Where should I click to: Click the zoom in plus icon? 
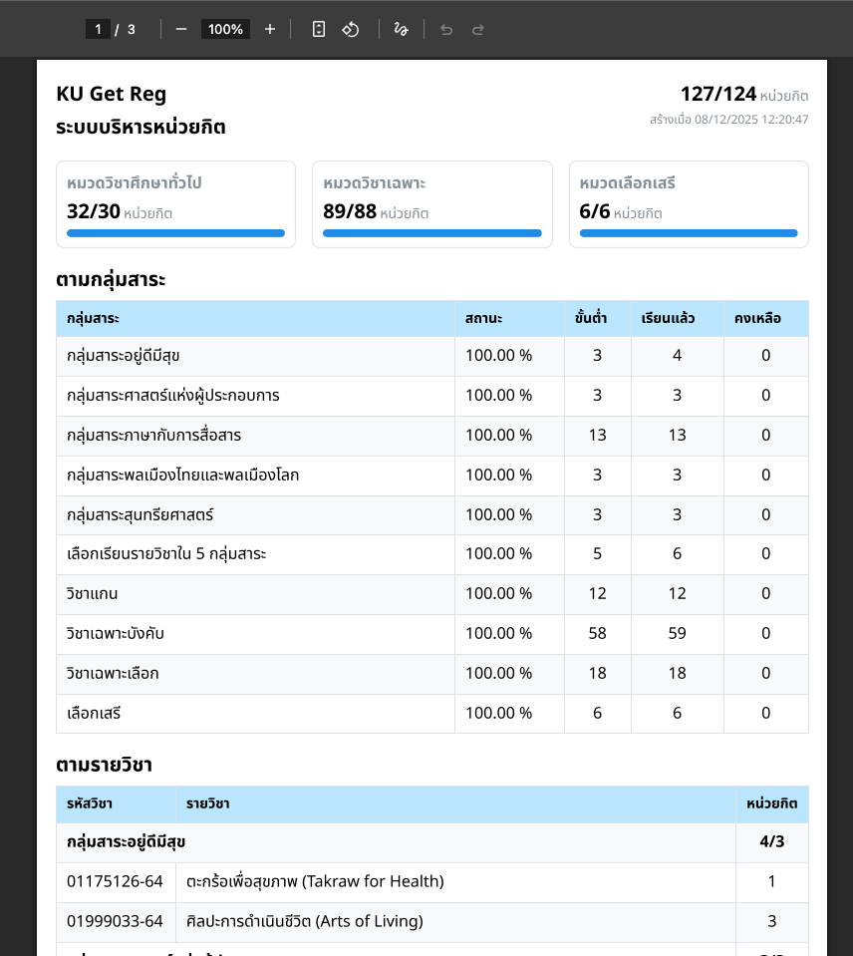click(x=270, y=29)
